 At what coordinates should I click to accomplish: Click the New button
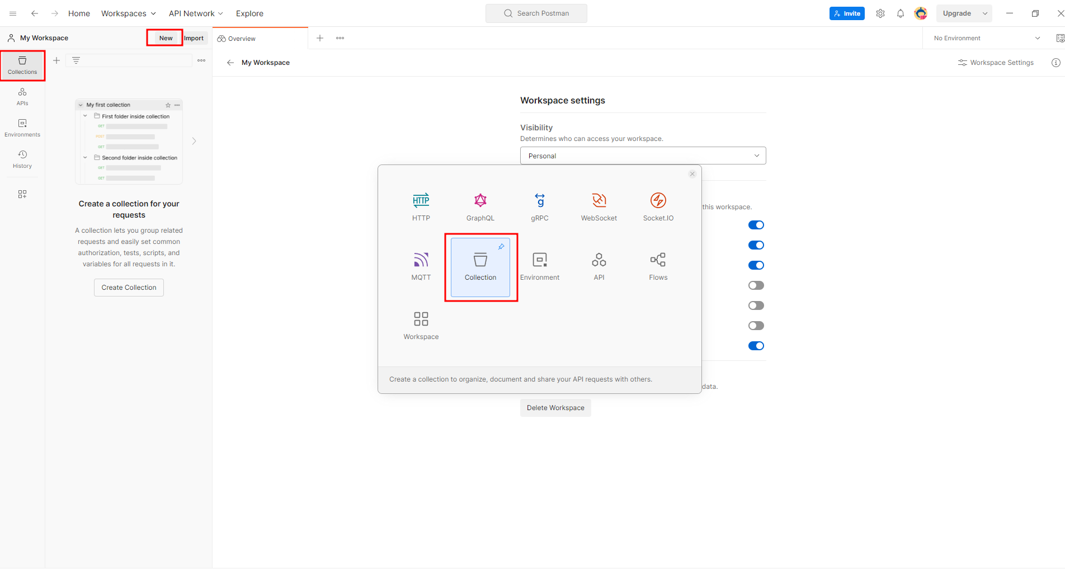(166, 38)
